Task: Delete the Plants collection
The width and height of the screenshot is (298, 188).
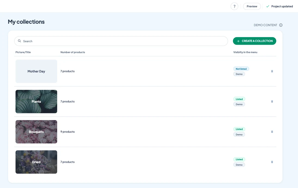Action: (x=272, y=101)
